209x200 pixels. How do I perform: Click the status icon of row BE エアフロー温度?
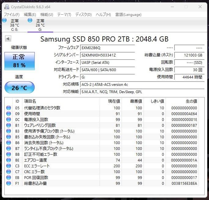click(9, 160)
